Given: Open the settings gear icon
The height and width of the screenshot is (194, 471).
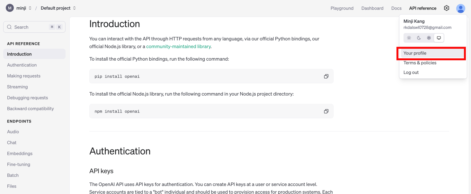Looking at the screenshot, I should click(447, 8).
